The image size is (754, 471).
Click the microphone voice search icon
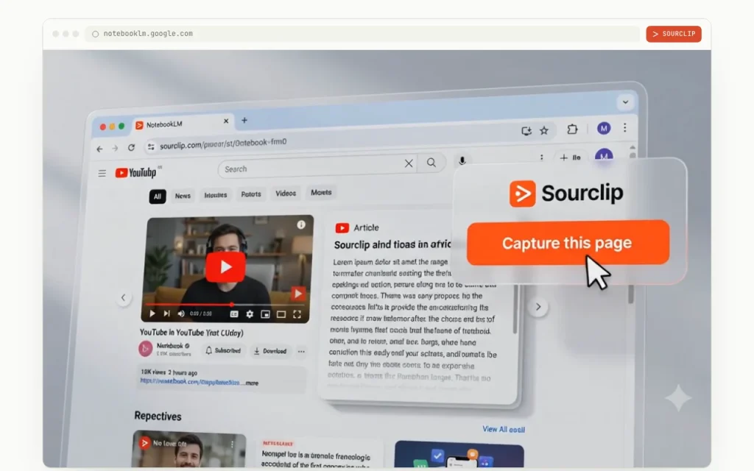point(462,161)
